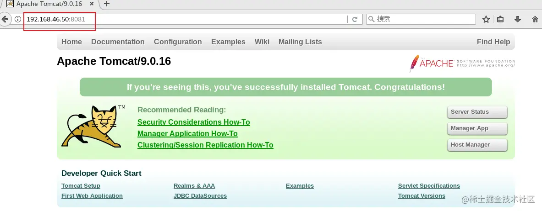Click the Manager App button
542x211 pixels.
coord(477,129)
